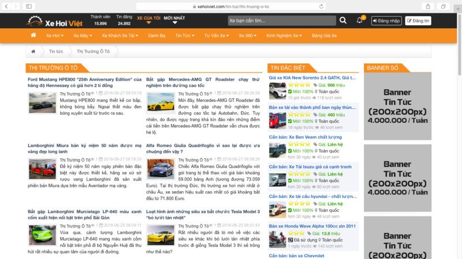Open the red Lamborghini Miura thumbnail
Image resolution: width=462 pixels, height=259 pixels.
point(42,169)
